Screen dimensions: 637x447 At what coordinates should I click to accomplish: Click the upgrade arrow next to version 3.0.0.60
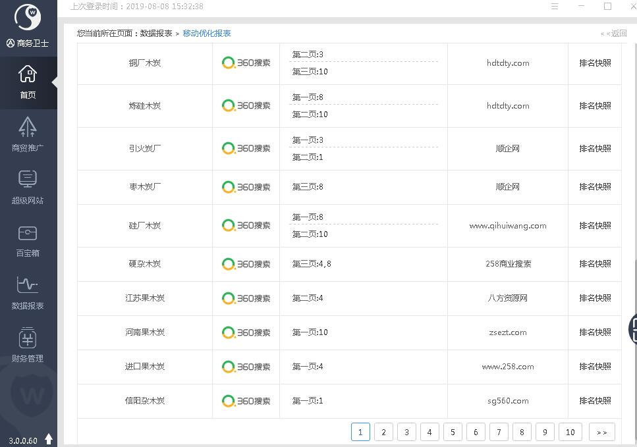[x=49, y=439]
